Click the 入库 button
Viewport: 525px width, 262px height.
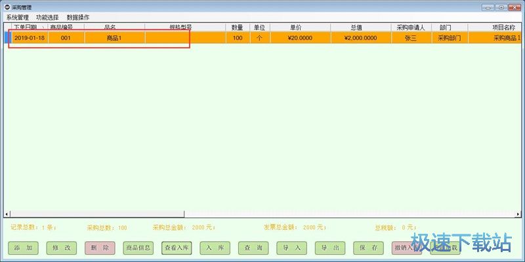click(215, 248)
